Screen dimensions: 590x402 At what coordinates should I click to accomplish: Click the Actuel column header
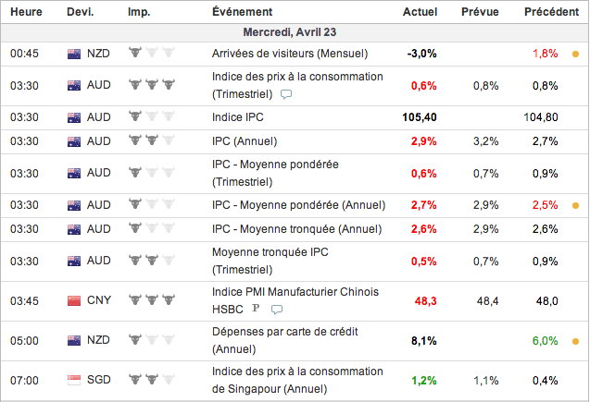click(x=421, y=12)
